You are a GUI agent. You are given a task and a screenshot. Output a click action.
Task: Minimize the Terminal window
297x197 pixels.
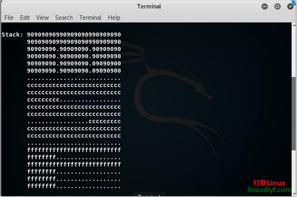(265, 7)
